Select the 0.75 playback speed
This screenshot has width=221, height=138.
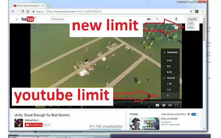click(170, 72)
